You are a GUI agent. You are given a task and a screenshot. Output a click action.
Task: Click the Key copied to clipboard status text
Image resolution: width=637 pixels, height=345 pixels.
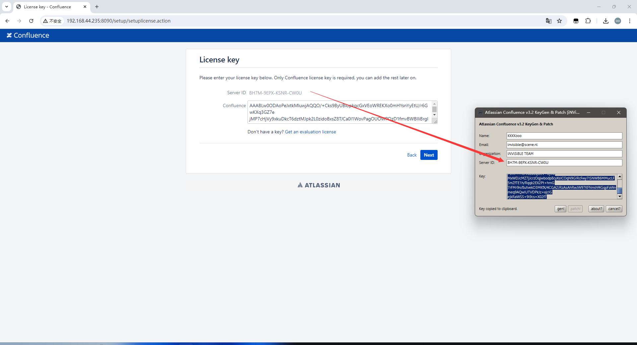(x=498, y=209)
